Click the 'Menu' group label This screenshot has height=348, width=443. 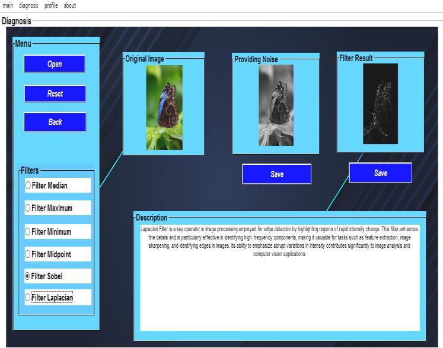23,43
